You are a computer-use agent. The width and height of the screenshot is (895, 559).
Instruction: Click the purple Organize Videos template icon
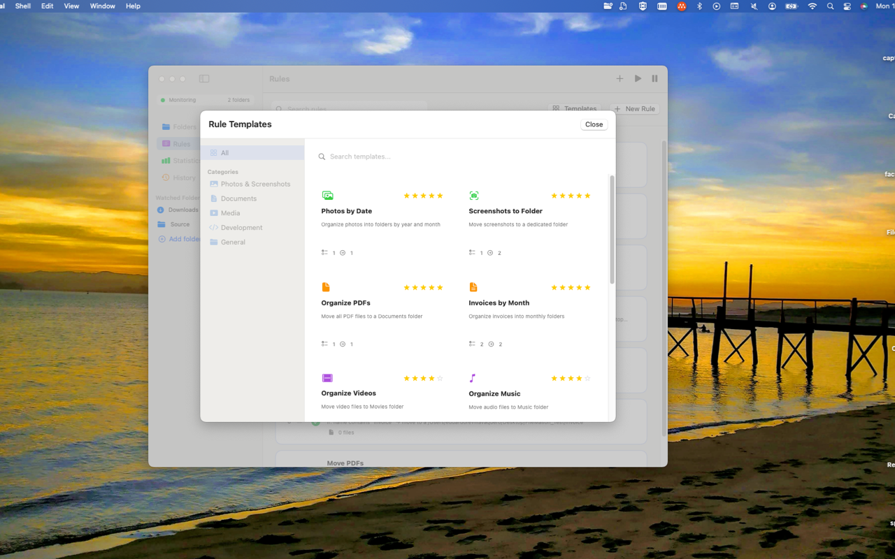pyautogui.click(x=327, y=378)
